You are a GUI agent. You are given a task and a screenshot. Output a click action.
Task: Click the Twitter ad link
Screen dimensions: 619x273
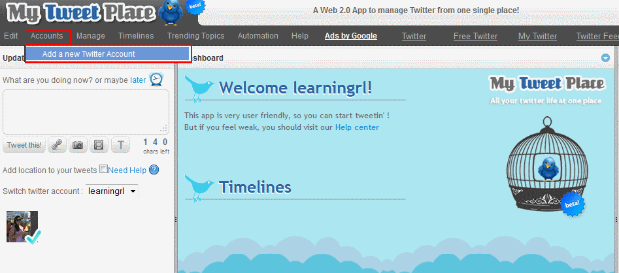click(x=414, y=37)
